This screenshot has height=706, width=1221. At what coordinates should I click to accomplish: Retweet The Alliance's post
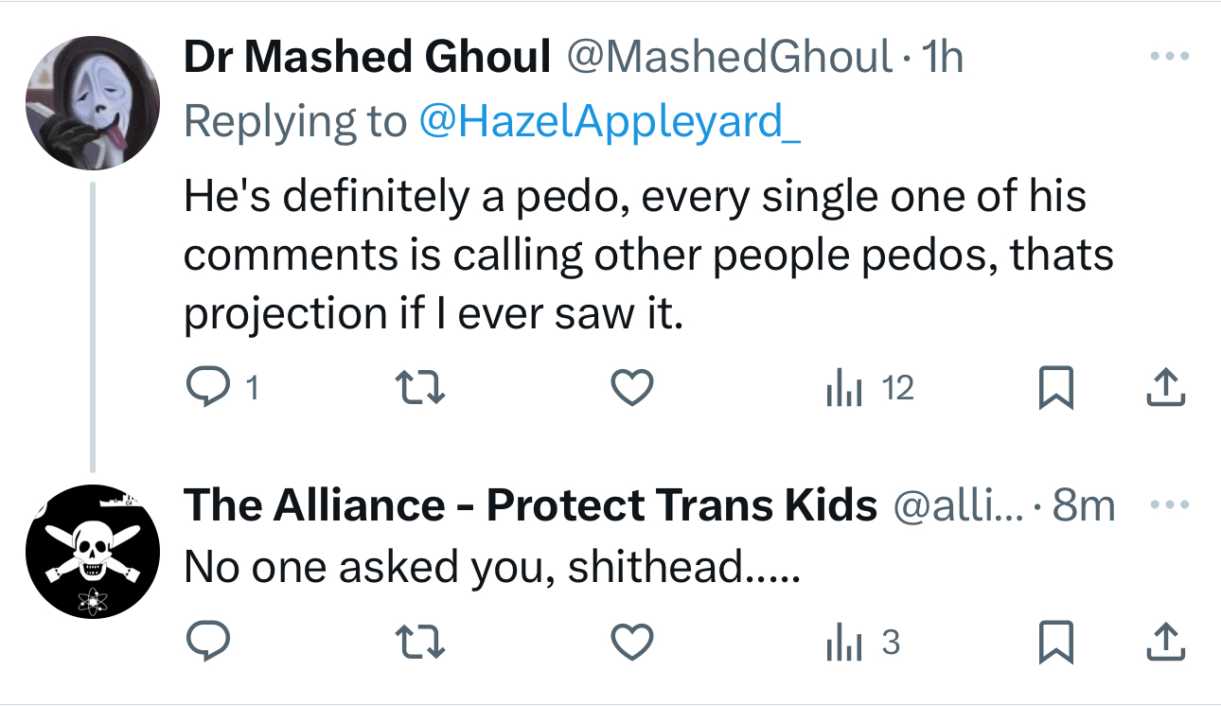[419, 644]
